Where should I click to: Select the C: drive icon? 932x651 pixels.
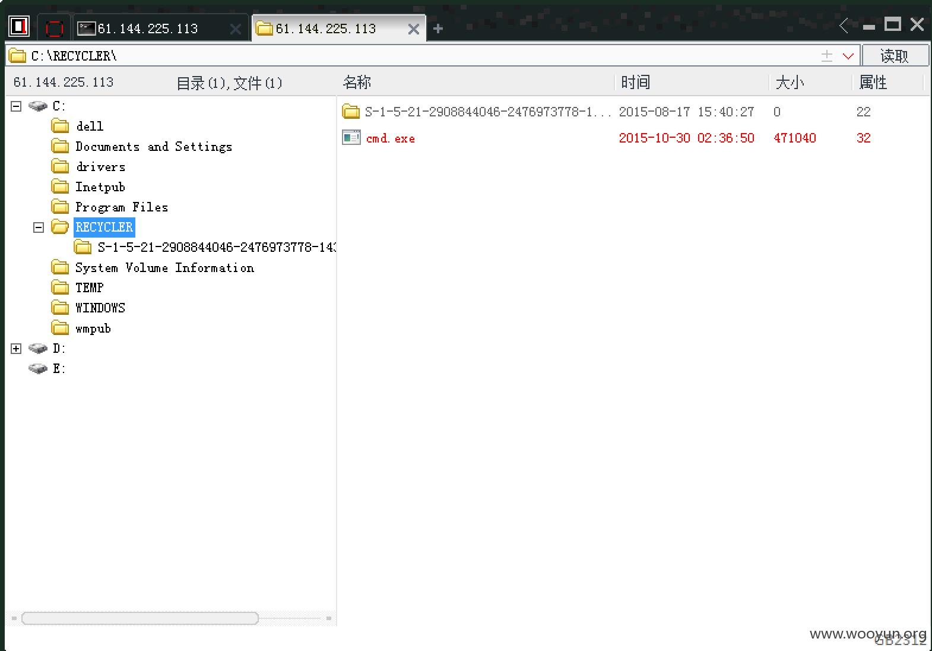[38, 106]
